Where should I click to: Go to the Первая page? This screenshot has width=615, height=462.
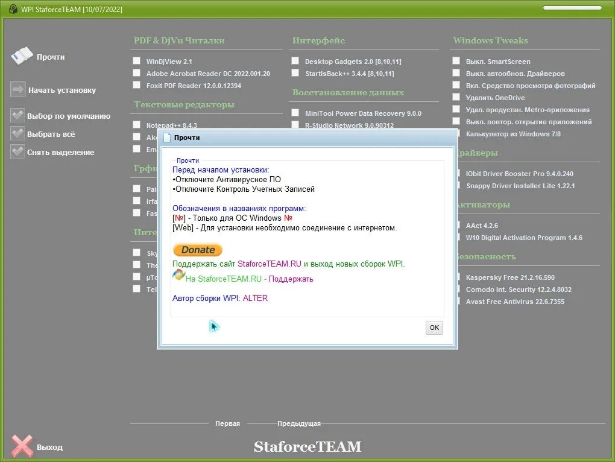227,423
